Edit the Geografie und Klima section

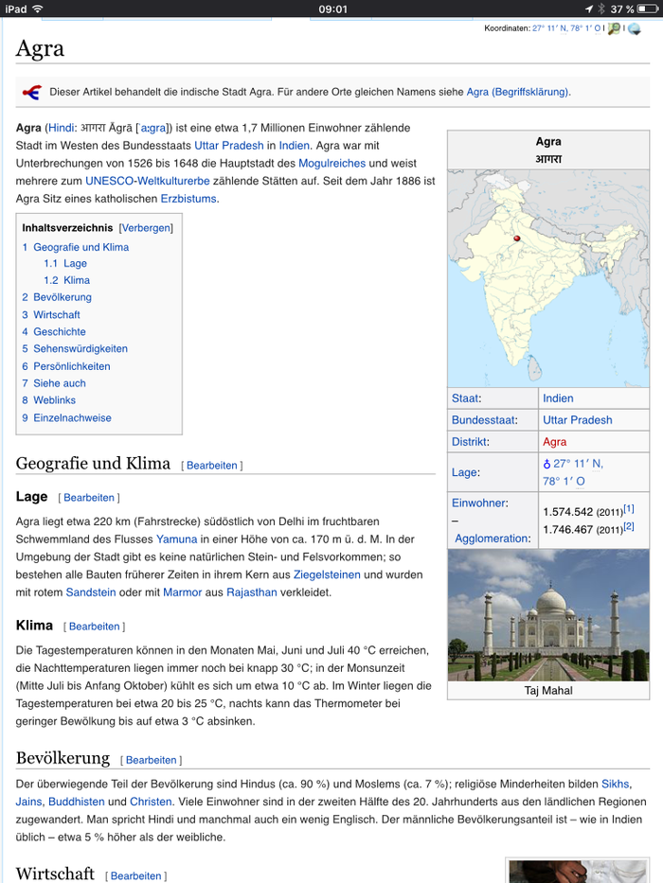211,466
